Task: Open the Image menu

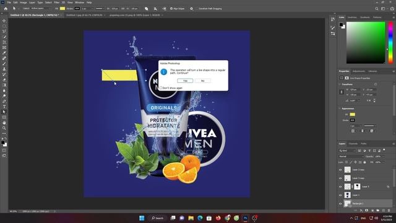Action: pos(24,2)
